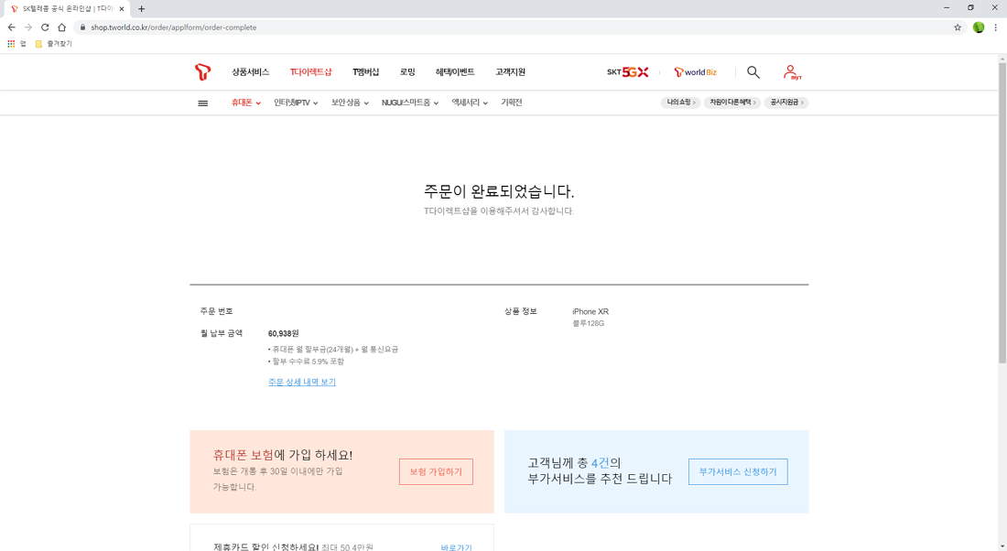Open the T world Biz logo link
Image resolution: width=1007 pixels, height=551 pixels.
tap(695, 72)
